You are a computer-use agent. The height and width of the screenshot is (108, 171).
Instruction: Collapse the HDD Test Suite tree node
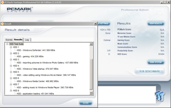pyautogui.click(x=7, y=44)
